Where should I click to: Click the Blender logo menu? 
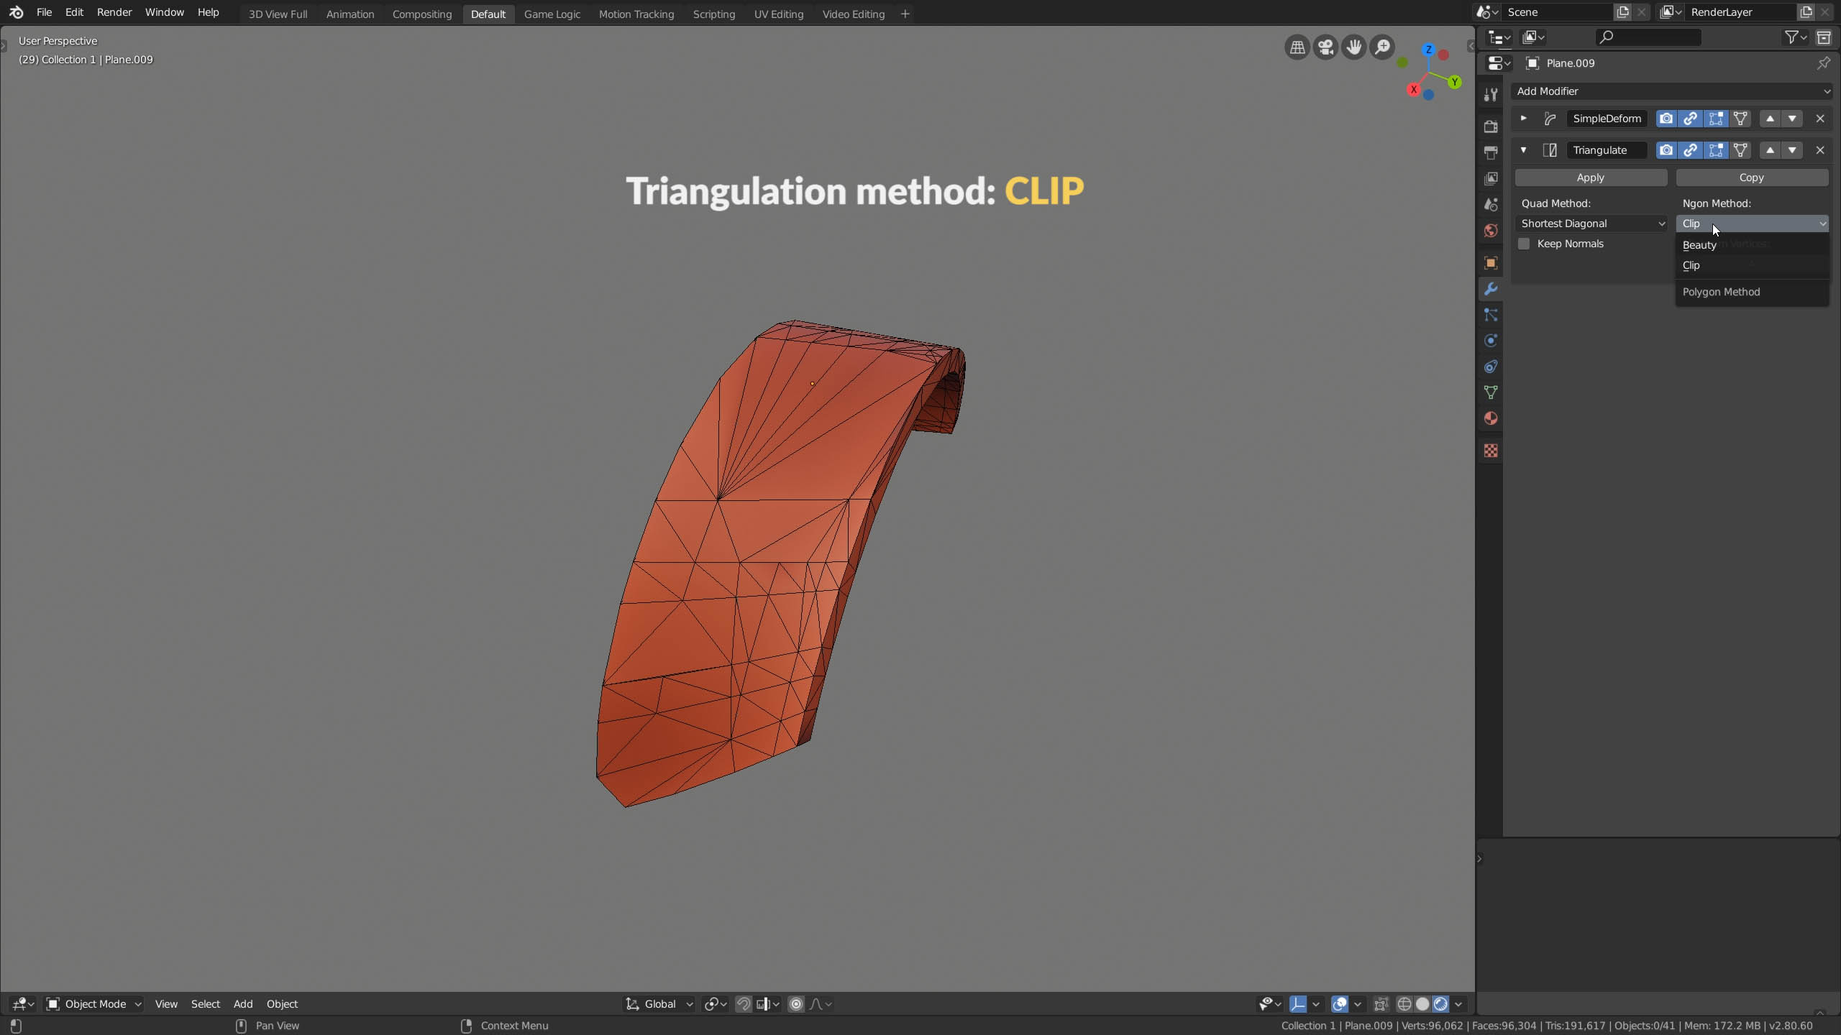tap(16, 12)
